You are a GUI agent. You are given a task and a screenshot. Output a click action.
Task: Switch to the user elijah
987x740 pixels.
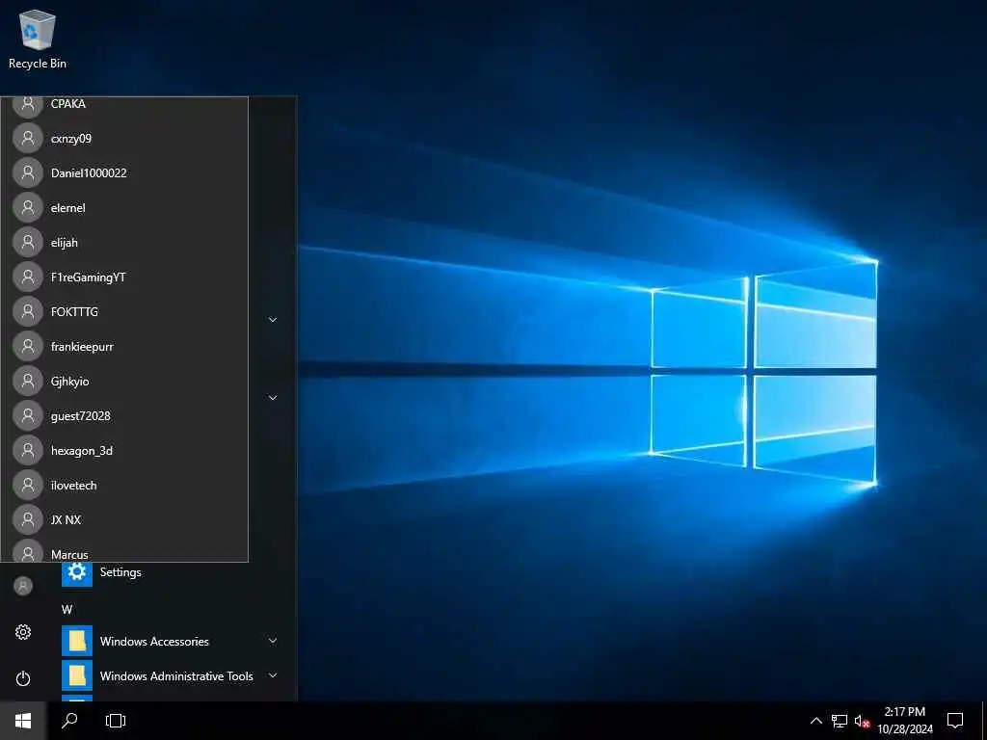click(124, 242)
